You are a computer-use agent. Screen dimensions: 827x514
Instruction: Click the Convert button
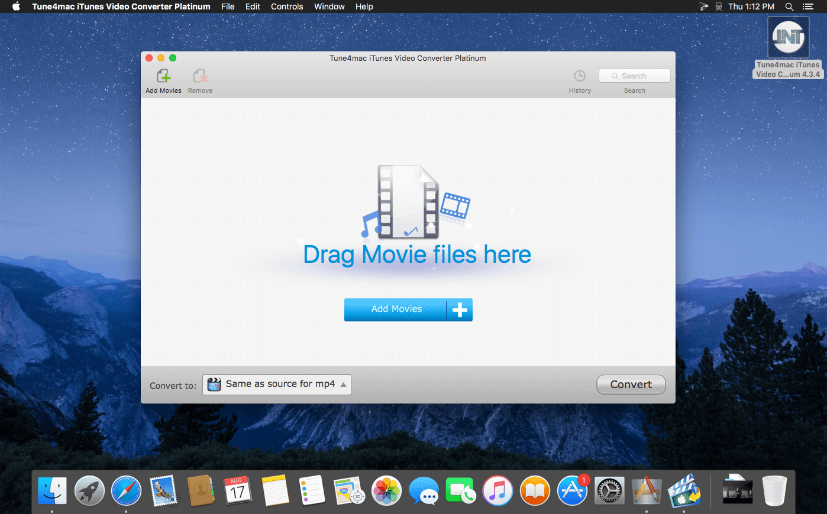pos(631,385)
